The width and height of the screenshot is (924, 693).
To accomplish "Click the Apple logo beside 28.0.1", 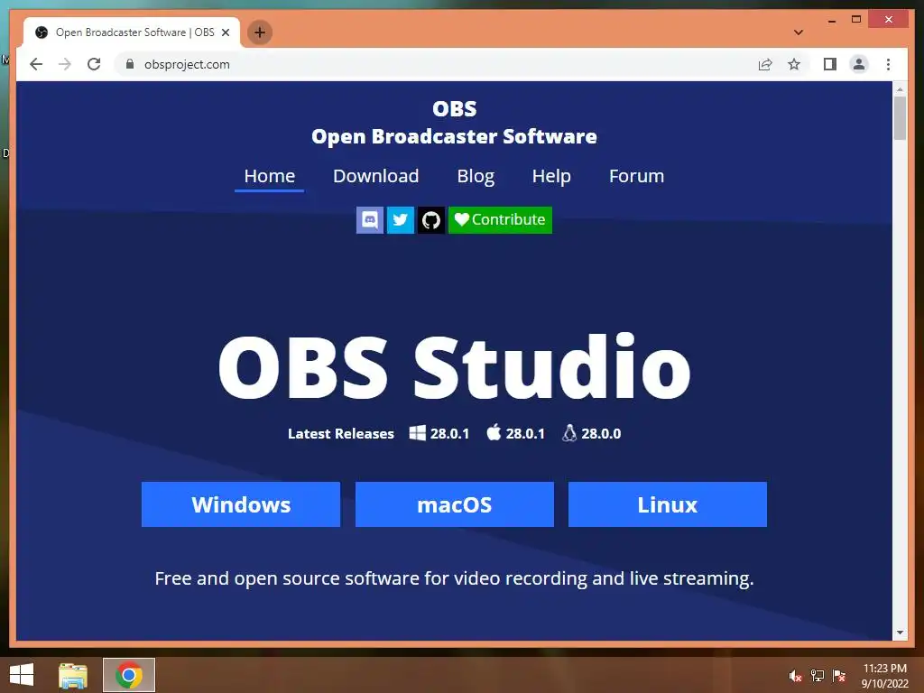I will (494, 432).
